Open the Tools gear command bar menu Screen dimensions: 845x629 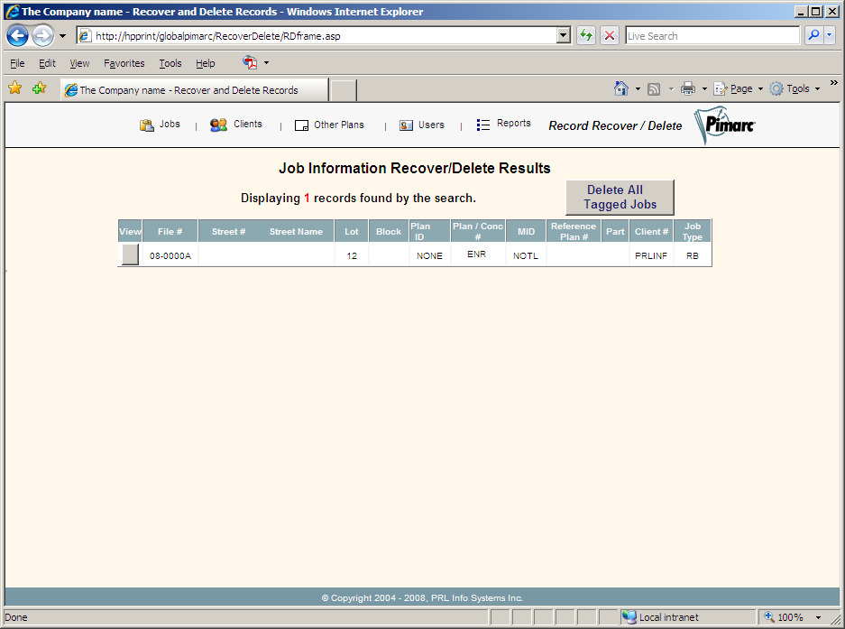point(794,88)
